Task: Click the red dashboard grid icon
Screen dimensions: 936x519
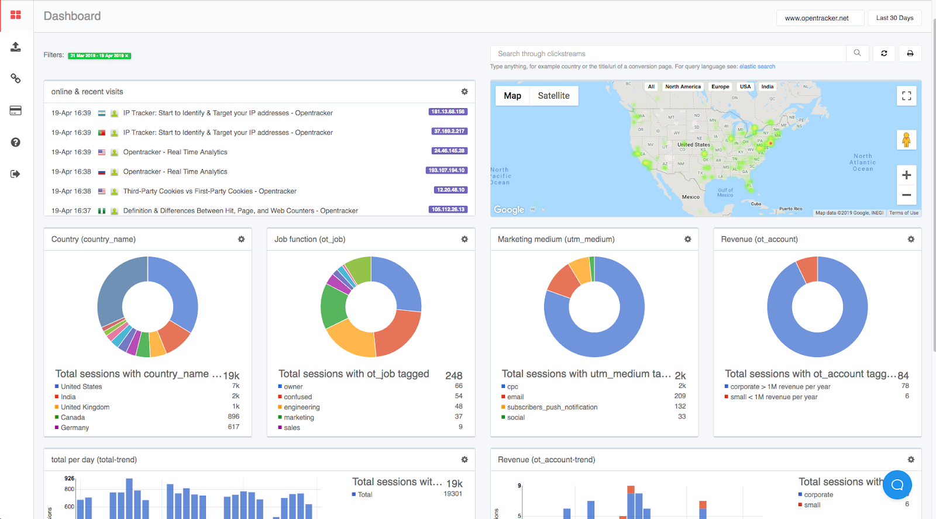Action: (16, 15)
